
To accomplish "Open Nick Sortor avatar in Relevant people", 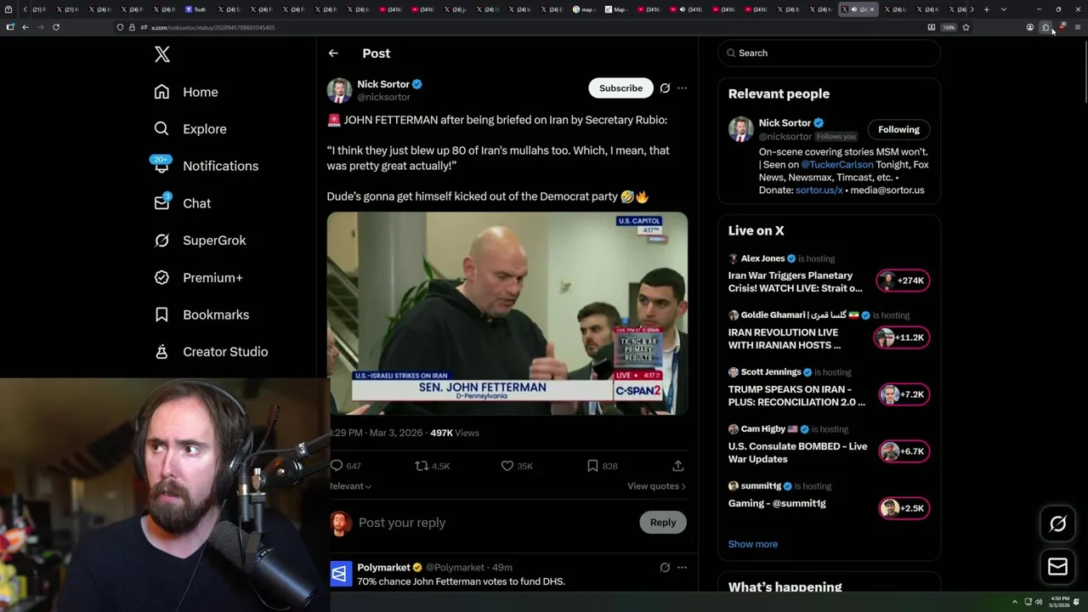I will 741,129.
